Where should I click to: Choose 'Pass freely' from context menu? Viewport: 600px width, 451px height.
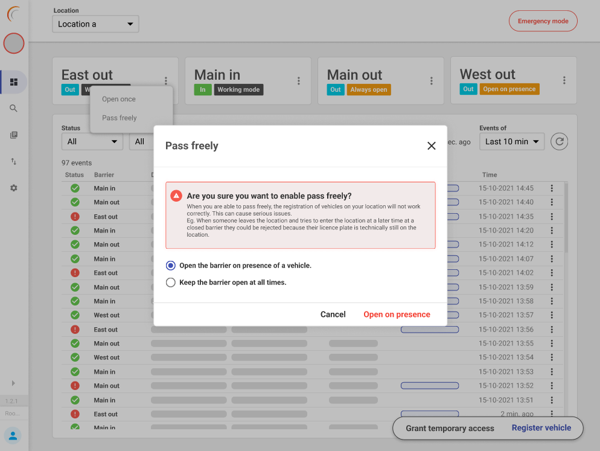pyautogui.click(x=120, y=118)
